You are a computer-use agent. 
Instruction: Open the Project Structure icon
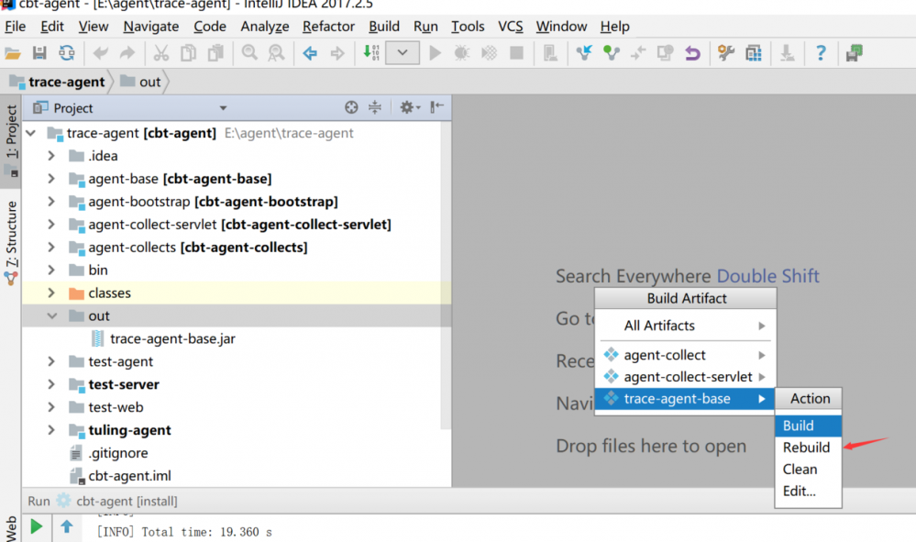(x=754, y=53)
